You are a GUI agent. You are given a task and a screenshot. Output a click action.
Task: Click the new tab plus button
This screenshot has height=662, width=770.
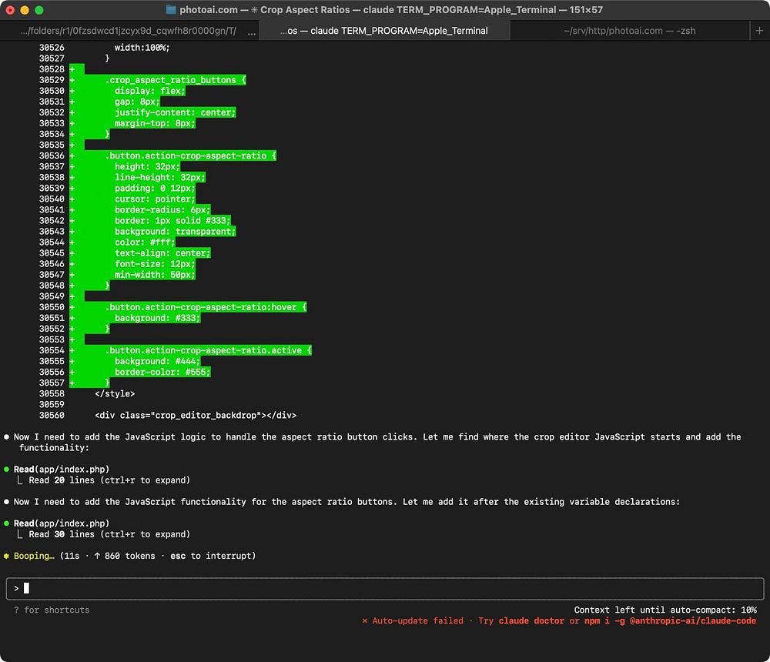click(x=759, y=31)
